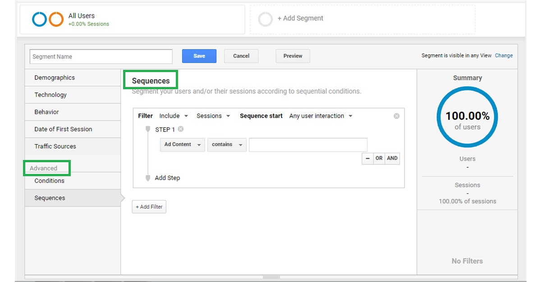The height and width of the screenshot is (283, 541).
Task: Open the Any user interaction dropdown
Action: tap(321, 116)
